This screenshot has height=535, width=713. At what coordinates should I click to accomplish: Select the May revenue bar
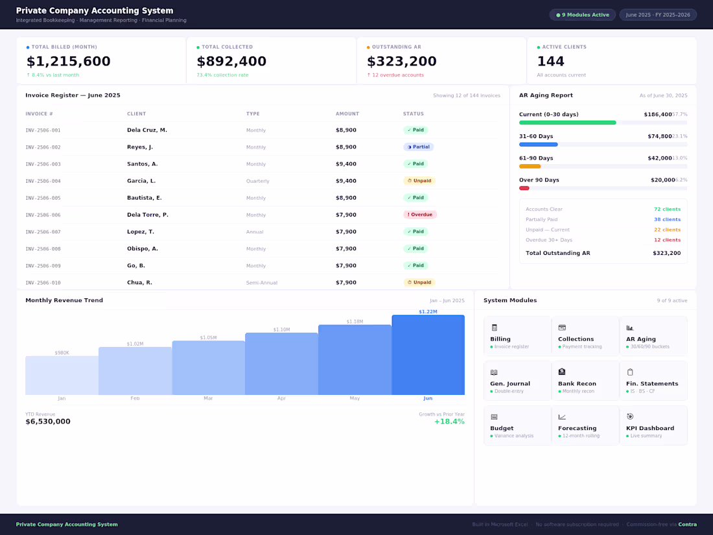pos(355,360)
